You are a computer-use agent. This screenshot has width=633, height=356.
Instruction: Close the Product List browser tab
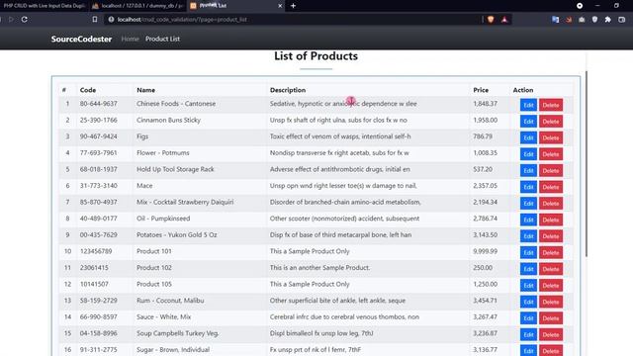pos(280,6)
